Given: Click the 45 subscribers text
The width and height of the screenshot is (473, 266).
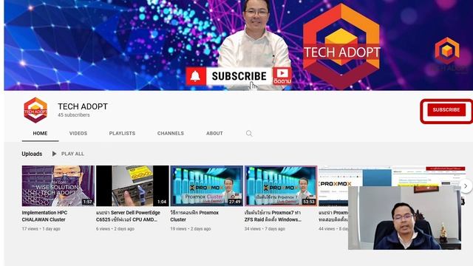Looking at the screenshot, I should click(74, 115).
